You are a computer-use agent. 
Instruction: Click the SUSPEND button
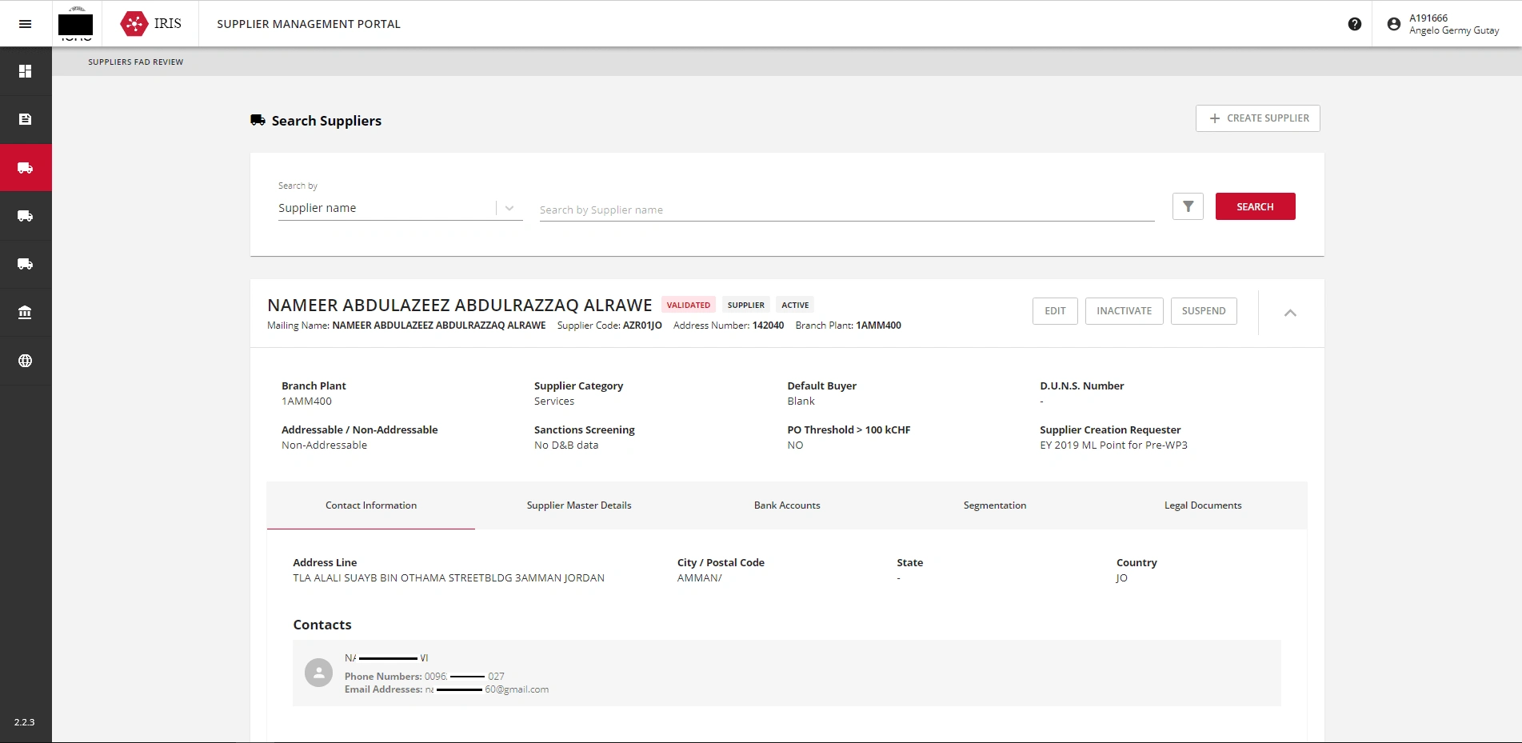click(1203, 311)
